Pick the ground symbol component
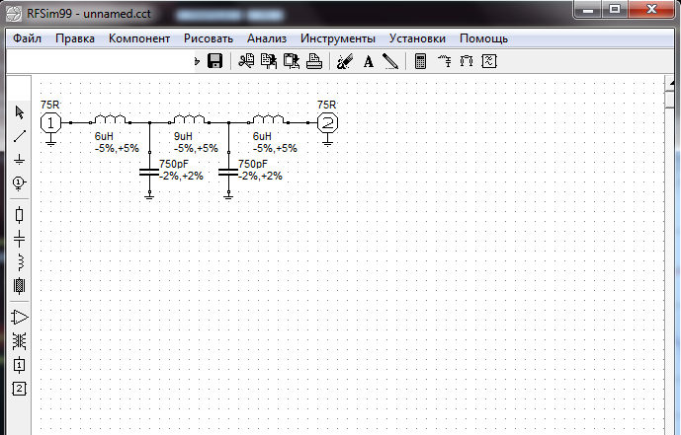The width and height of the screenshot is (681, 435). 19,159
